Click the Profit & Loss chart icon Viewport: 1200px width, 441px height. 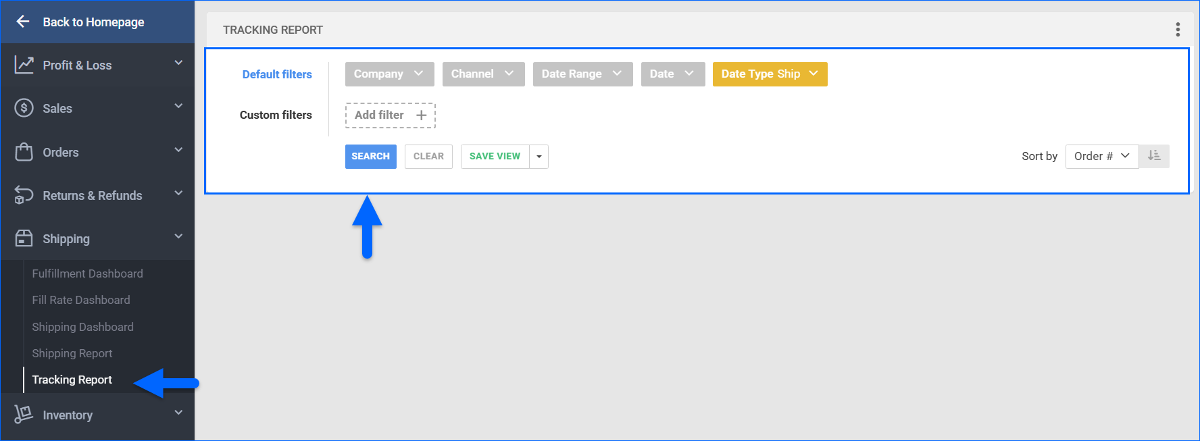click(x=24, y=65)
